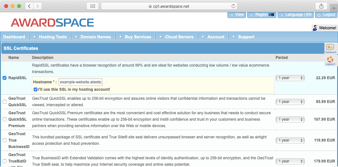Click the feedback star icon

[330, 48]
